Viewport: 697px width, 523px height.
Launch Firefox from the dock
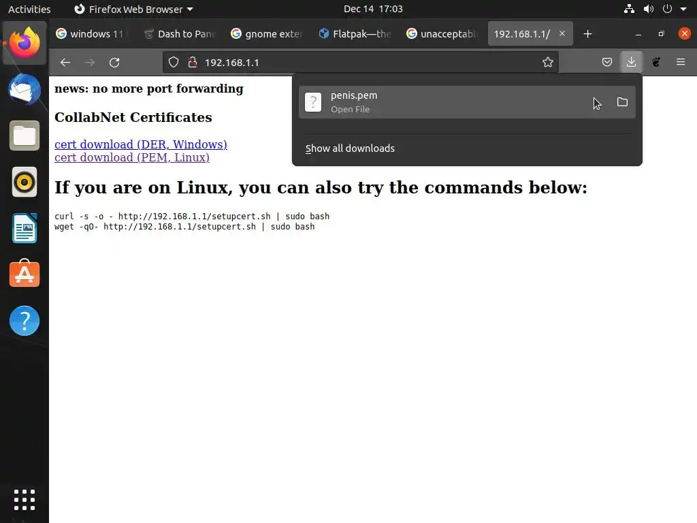coord(25,43)
